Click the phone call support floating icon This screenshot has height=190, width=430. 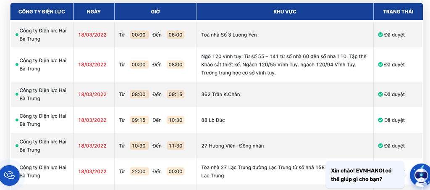(x=9, y=175)
